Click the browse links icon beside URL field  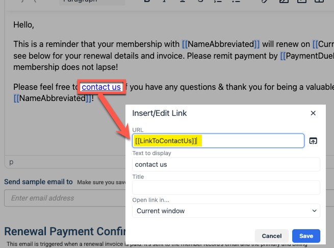[313, 141]
